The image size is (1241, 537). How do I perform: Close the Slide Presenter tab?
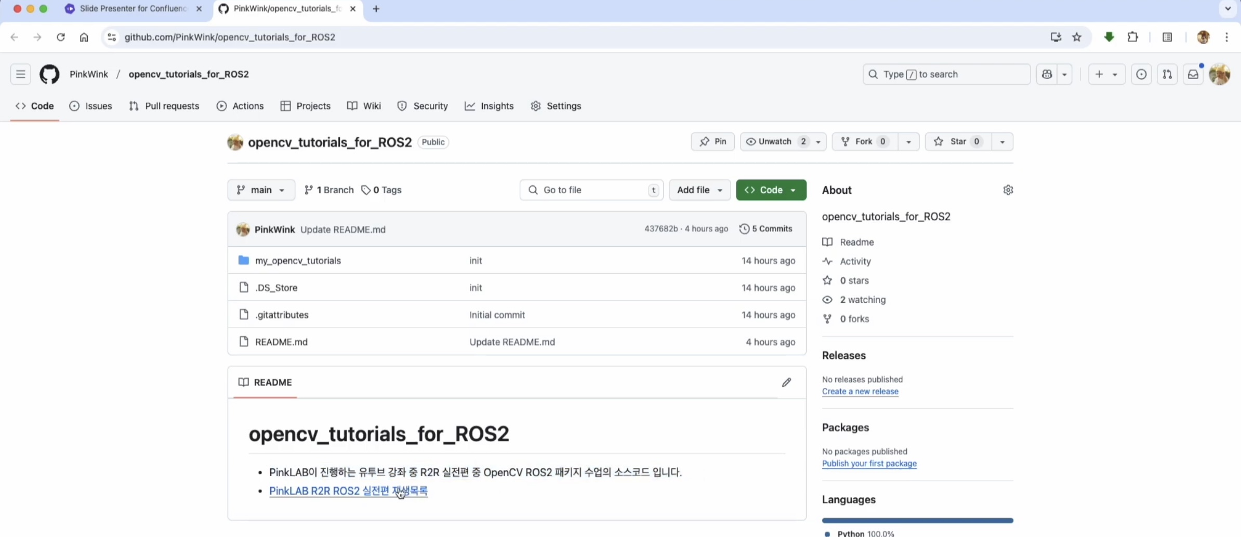coord(199,9)
